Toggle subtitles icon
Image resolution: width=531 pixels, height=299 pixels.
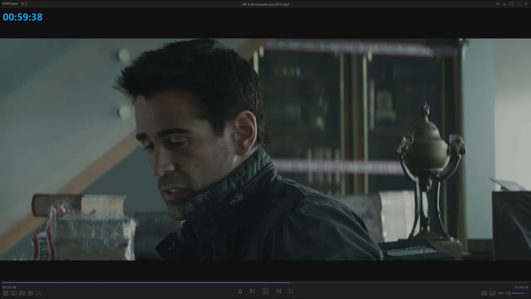pyautogui.click(x=492, y=293)
